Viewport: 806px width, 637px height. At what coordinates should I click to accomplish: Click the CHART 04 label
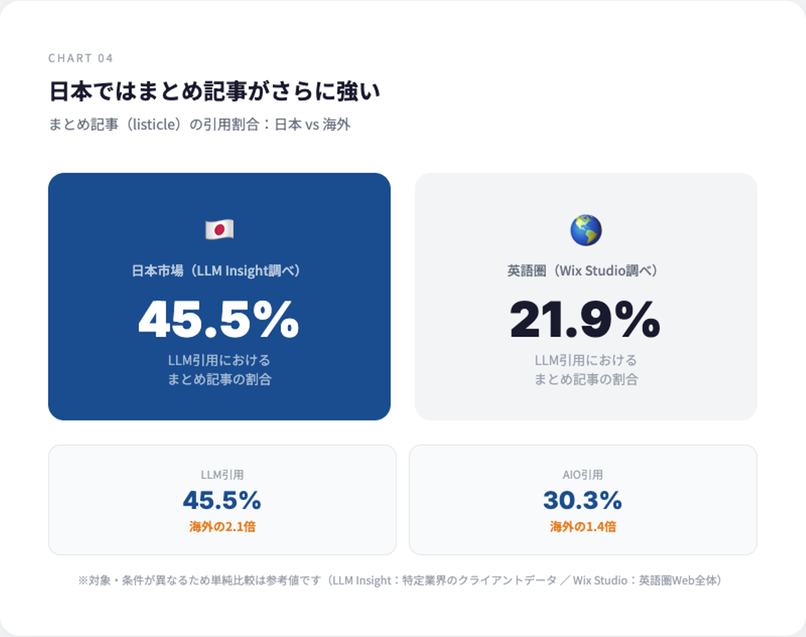tap(81, 58)
